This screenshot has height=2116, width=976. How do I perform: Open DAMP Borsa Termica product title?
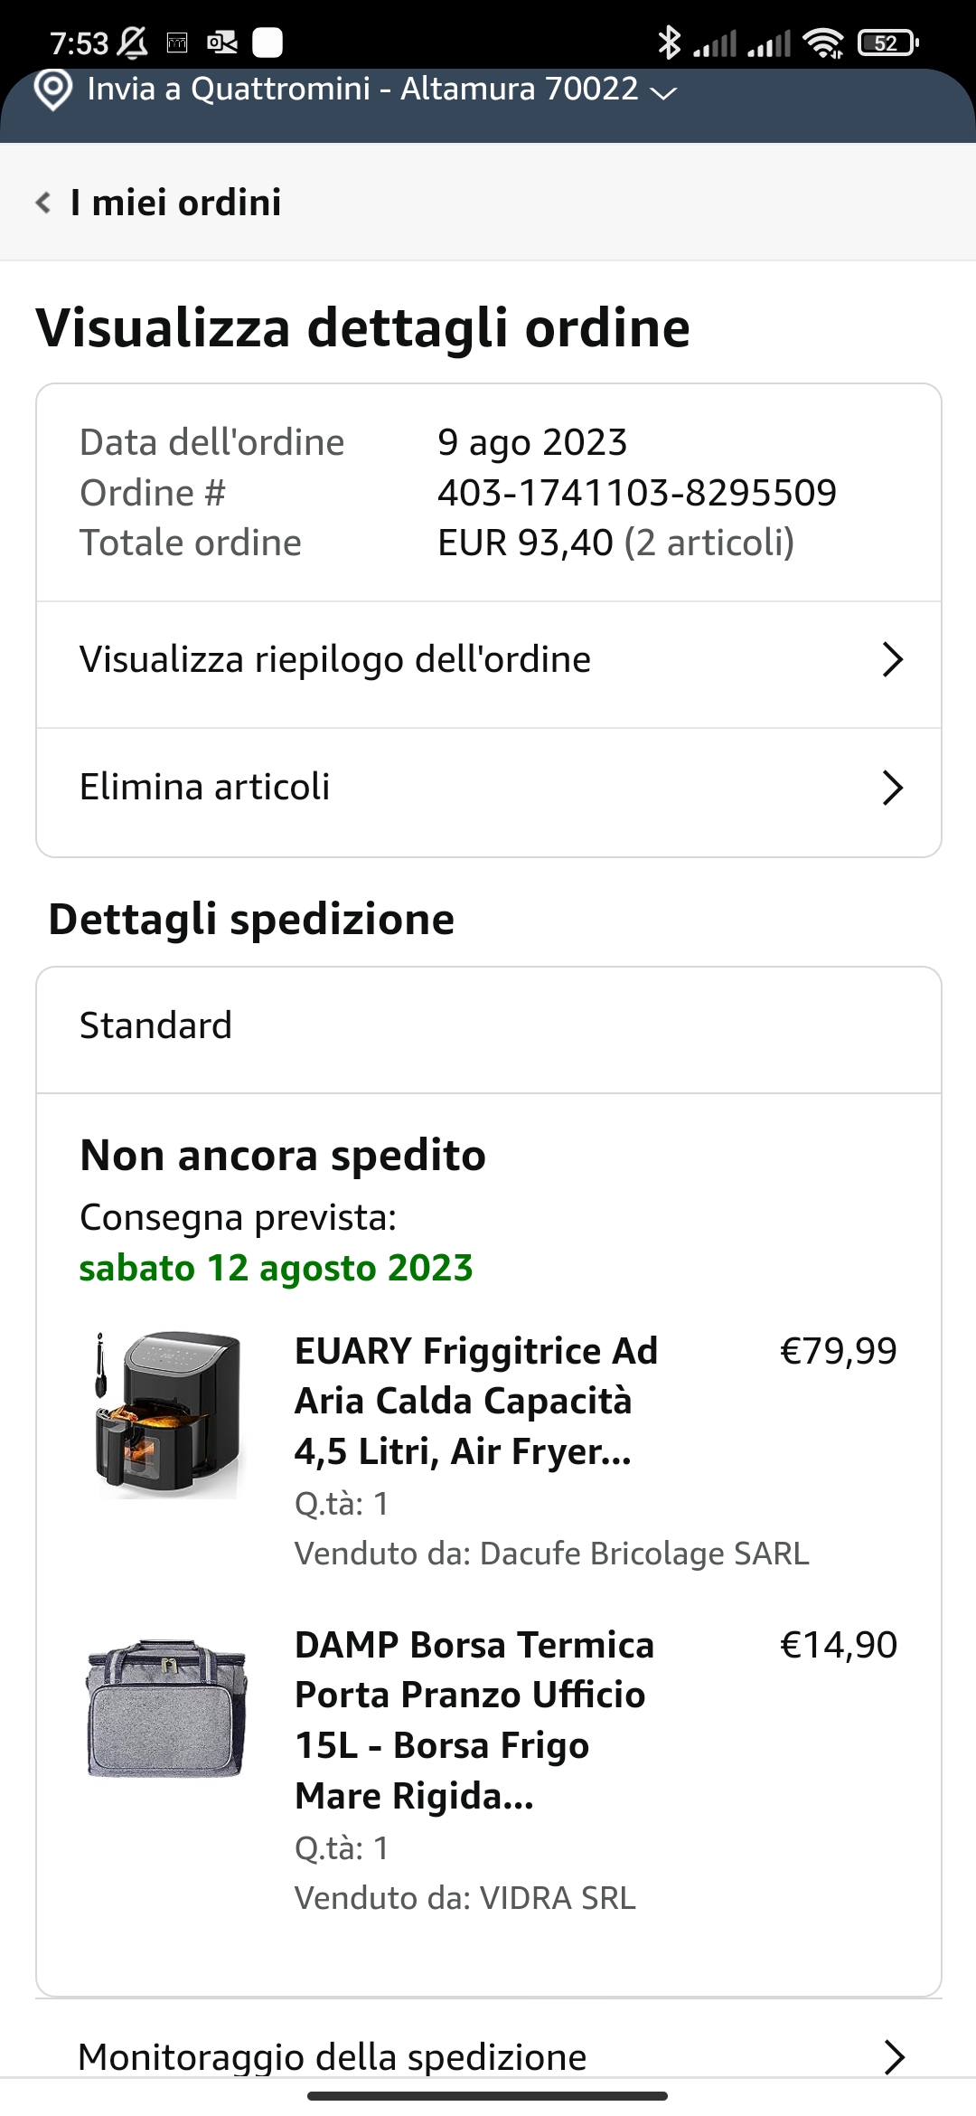pos(474,1720)
